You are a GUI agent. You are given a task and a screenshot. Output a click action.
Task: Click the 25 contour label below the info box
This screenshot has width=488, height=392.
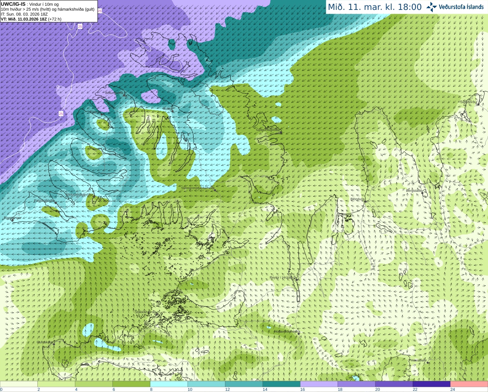tap(80, 26)
